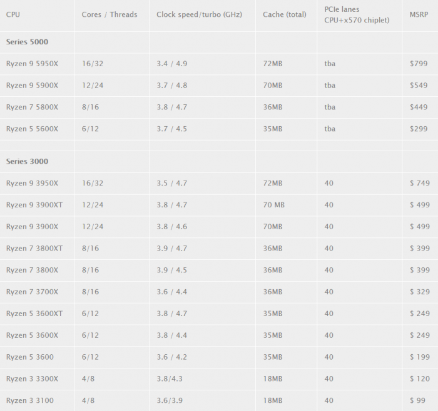Click the $549 price of Ryzen 9 5900X

[419, 86]
